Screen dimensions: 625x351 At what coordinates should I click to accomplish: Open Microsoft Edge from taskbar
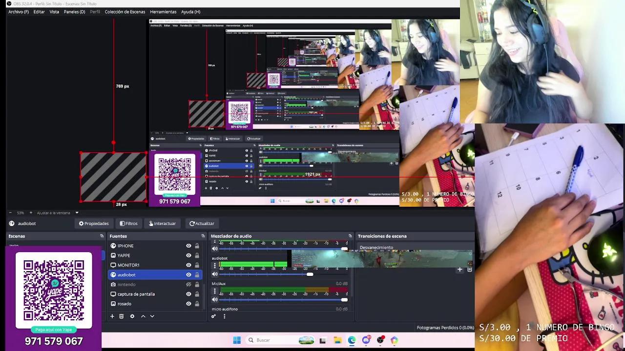point(352,340)
